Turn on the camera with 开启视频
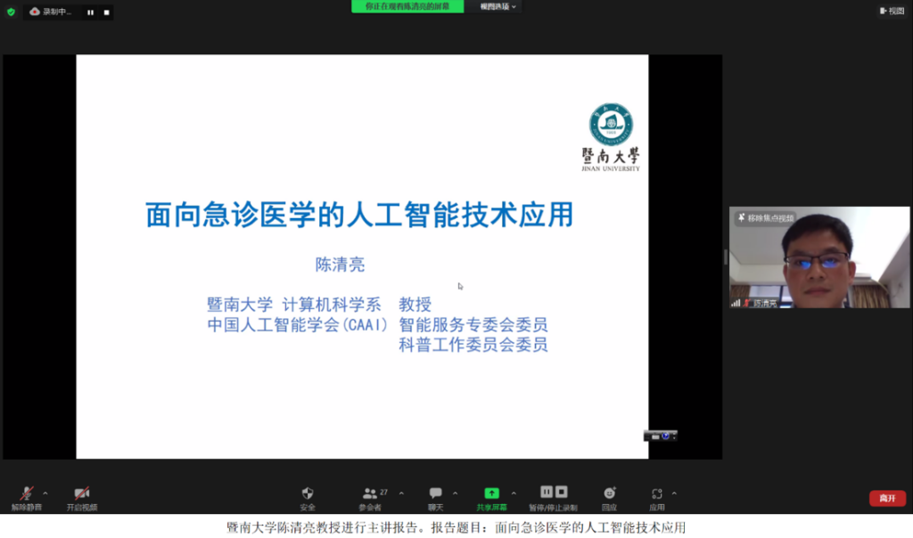This screenshot has height=538, width=913. coord(81,499)
